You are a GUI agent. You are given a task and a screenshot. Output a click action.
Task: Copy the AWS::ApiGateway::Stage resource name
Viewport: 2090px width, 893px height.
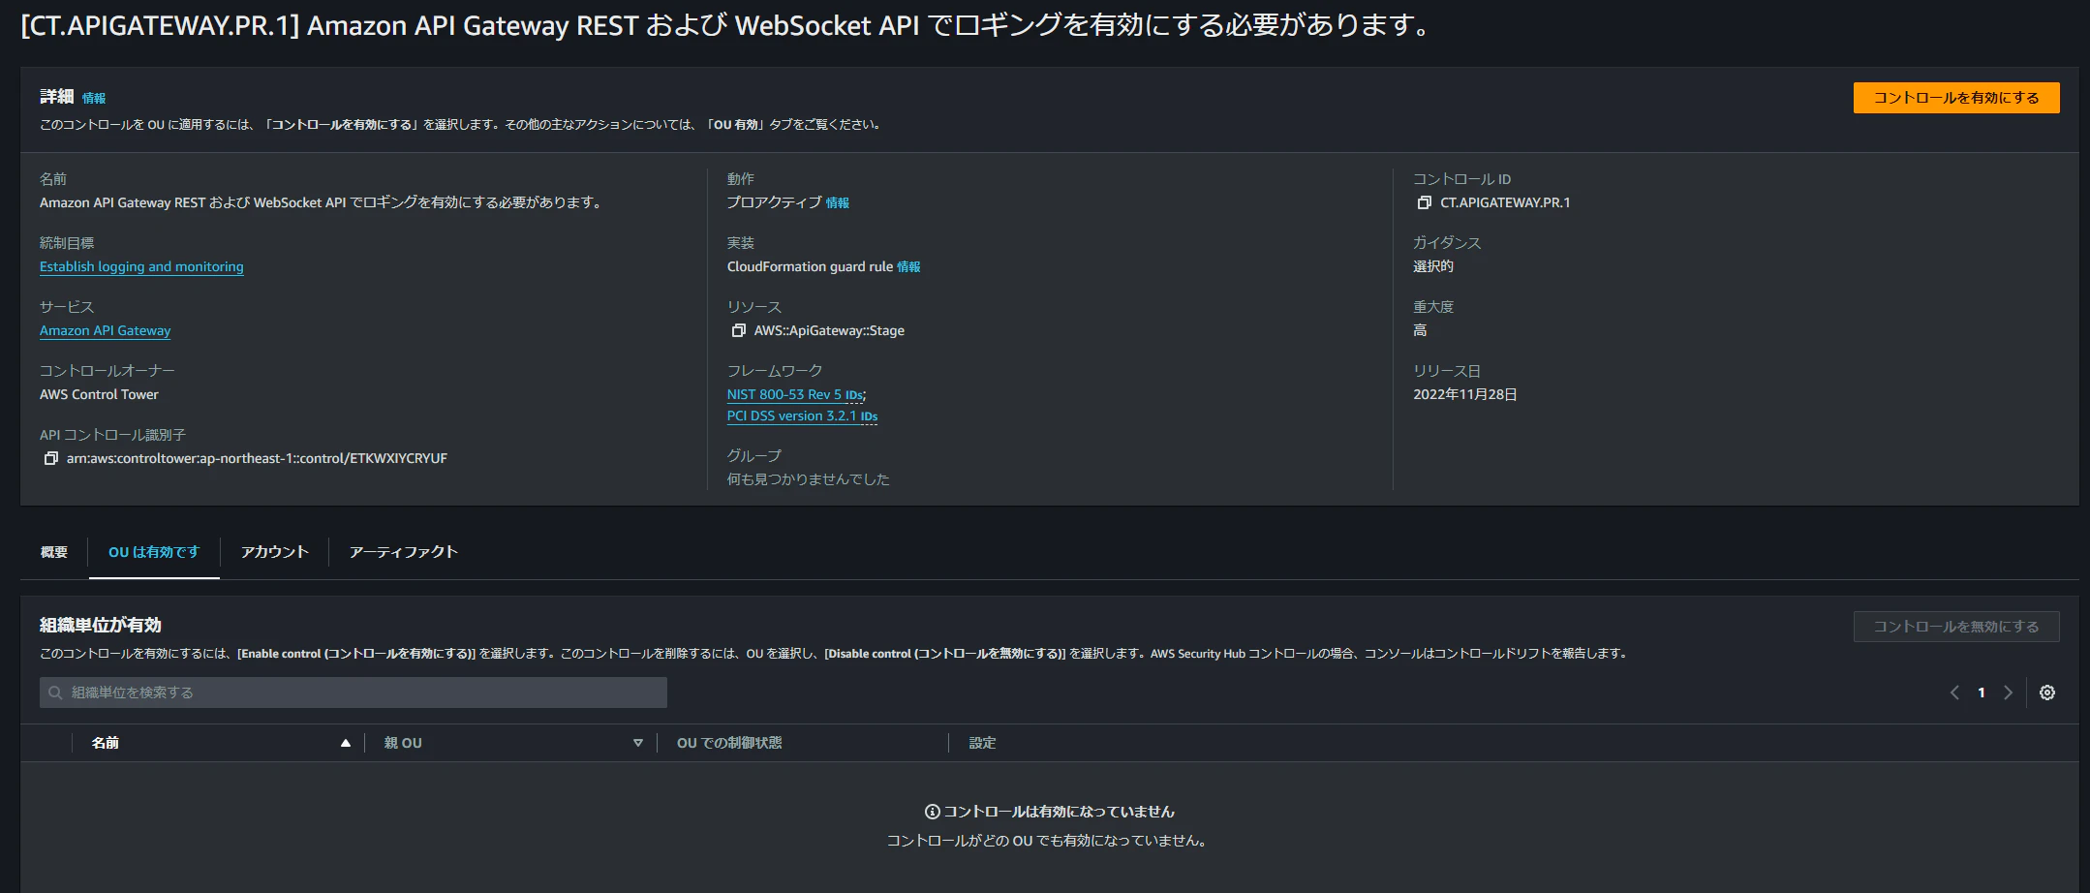point(738,330)
